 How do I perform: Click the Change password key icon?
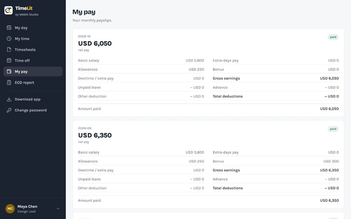tap(9, 110)
